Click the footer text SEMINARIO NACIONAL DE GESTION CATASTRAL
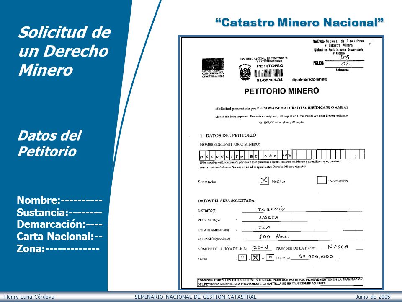The image size is (402, 302). tap(196, 297)
